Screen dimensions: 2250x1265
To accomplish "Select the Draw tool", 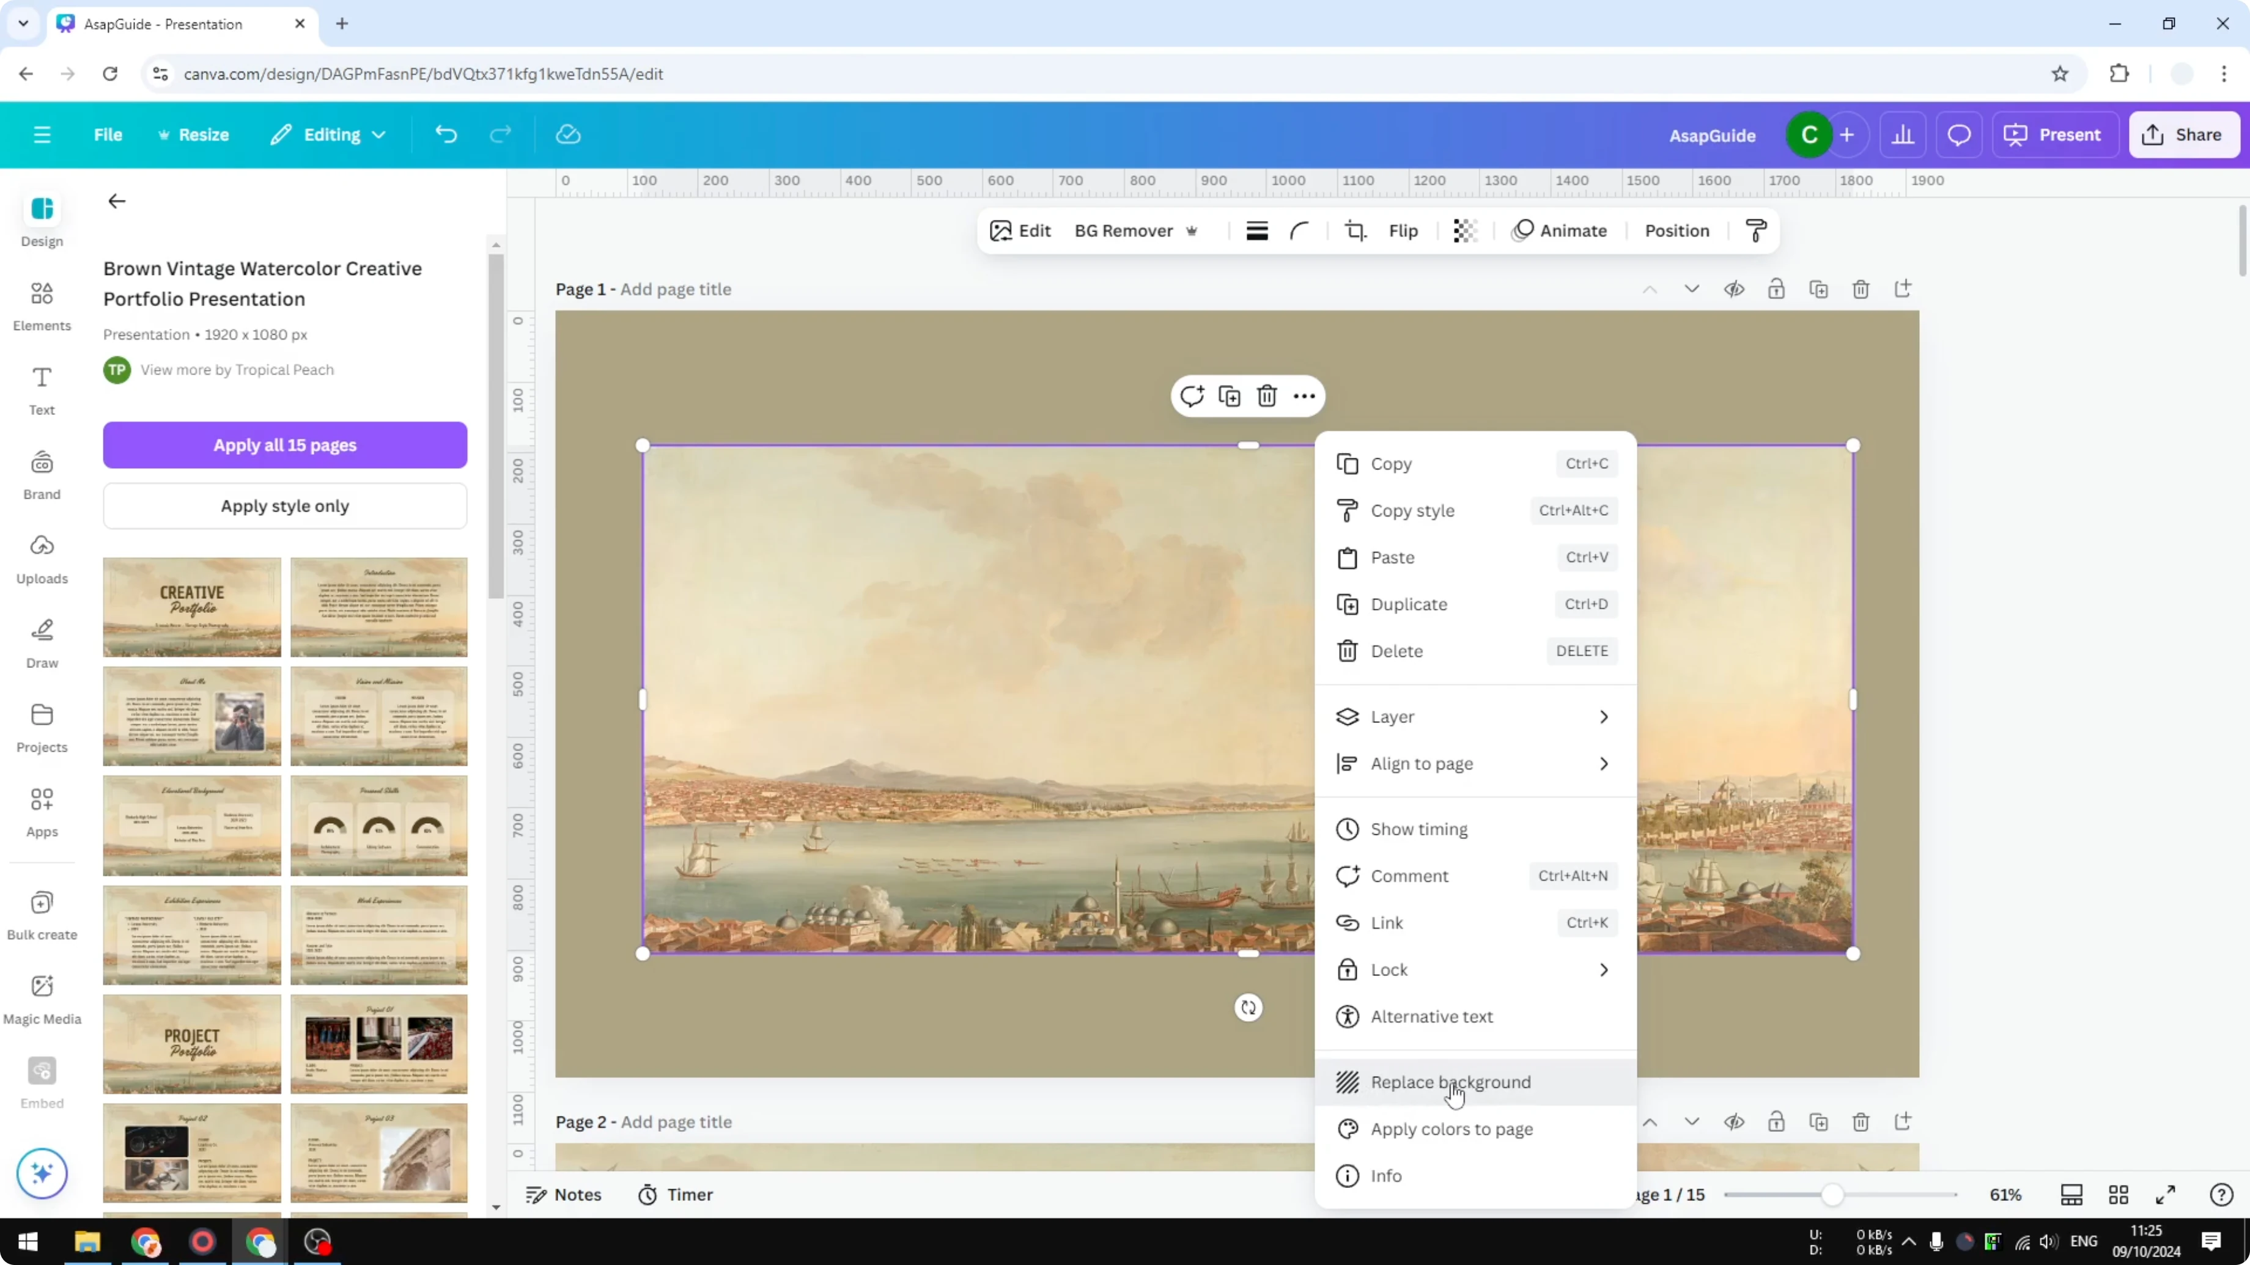I will point(42,643).
